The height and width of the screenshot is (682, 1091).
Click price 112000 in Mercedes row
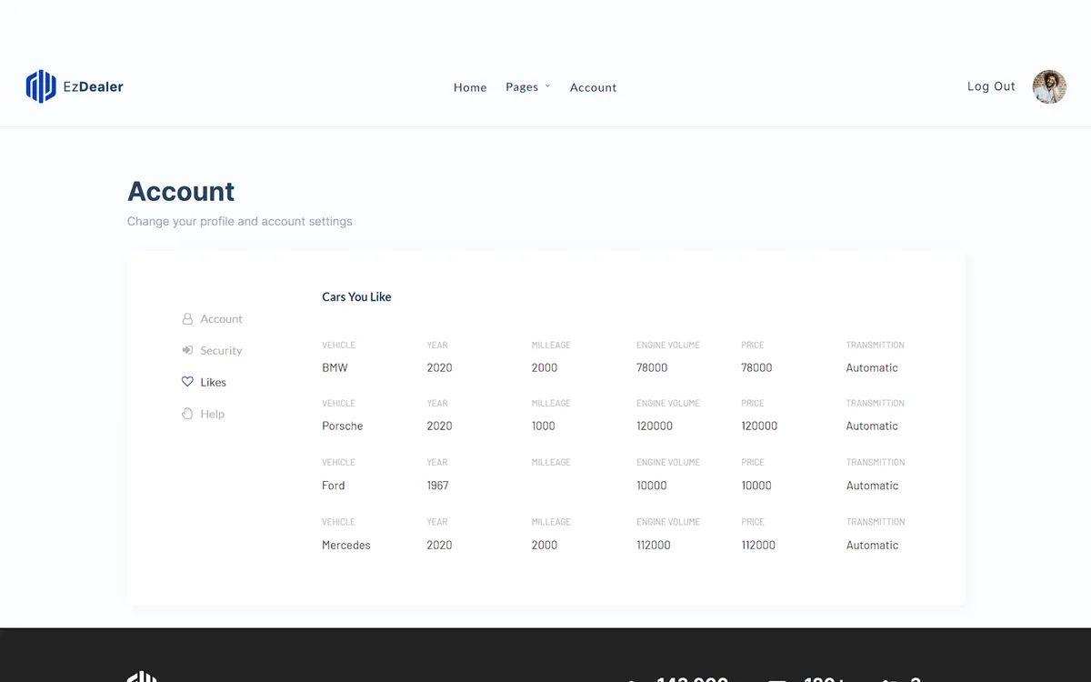click(758, 546)
